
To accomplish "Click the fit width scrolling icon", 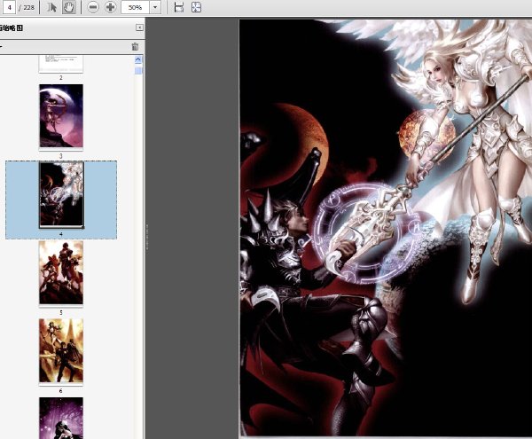I will point(179,7).
